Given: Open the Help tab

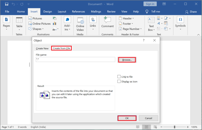Looking at the screenshot, I should [x=136, y=12].
